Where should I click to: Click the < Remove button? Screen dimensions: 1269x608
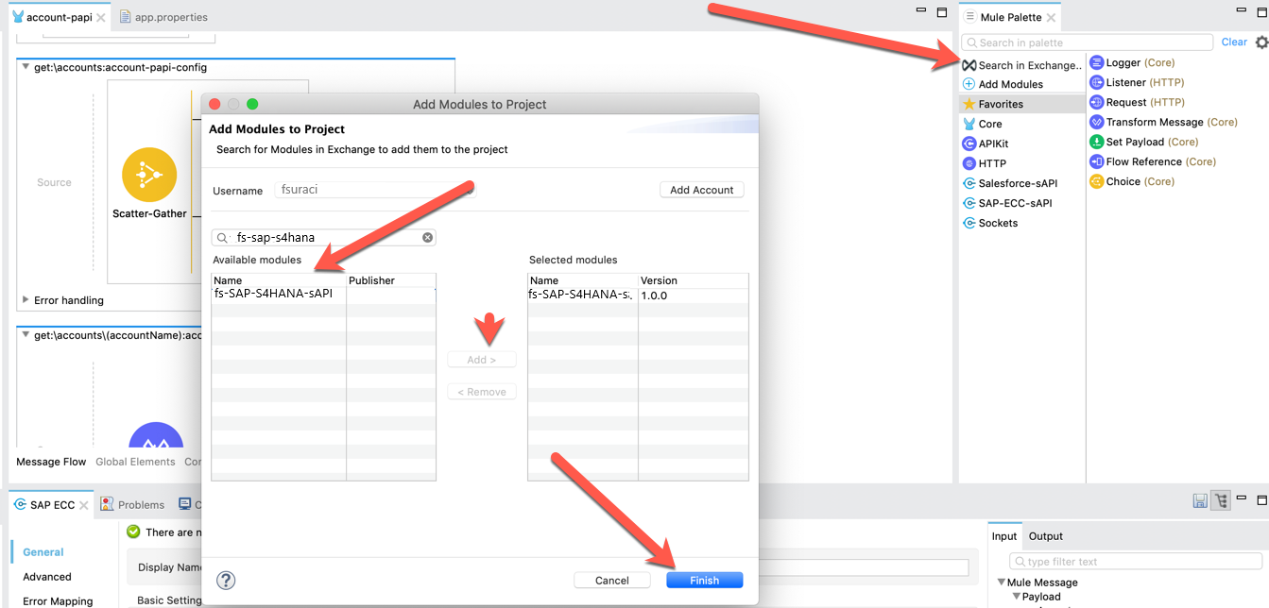pyautogui.click(x=482, y=392)
